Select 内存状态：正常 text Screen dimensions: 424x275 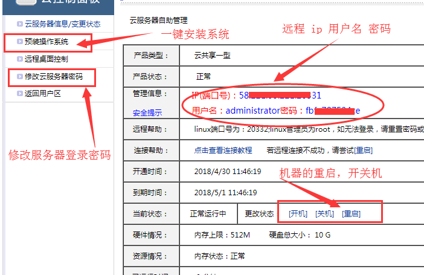click(x=219, y=256)
